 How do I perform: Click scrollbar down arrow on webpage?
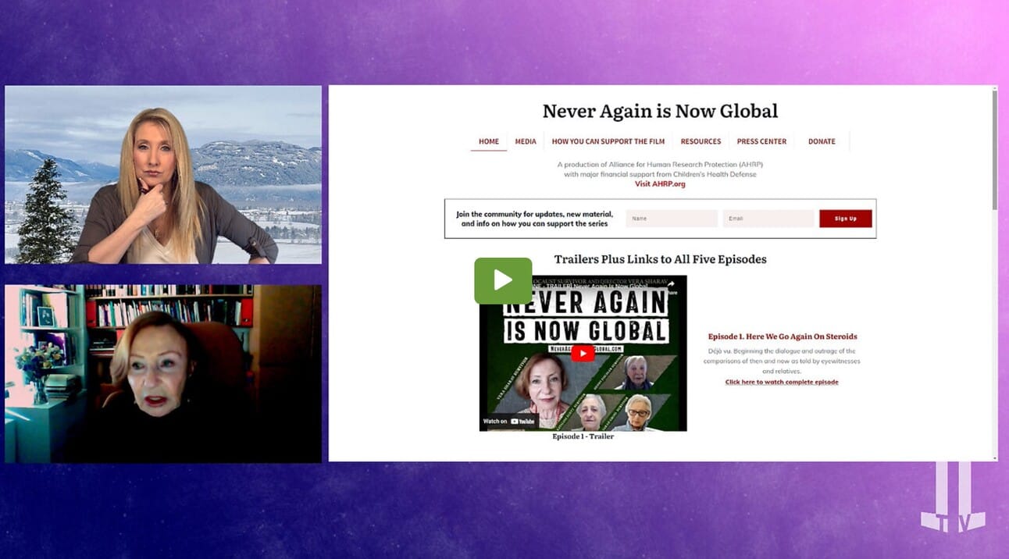click(x=994, y=458)
